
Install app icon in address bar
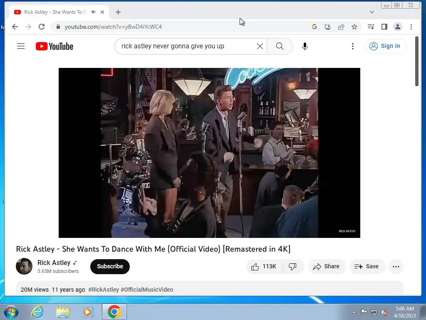click(328, 27)
